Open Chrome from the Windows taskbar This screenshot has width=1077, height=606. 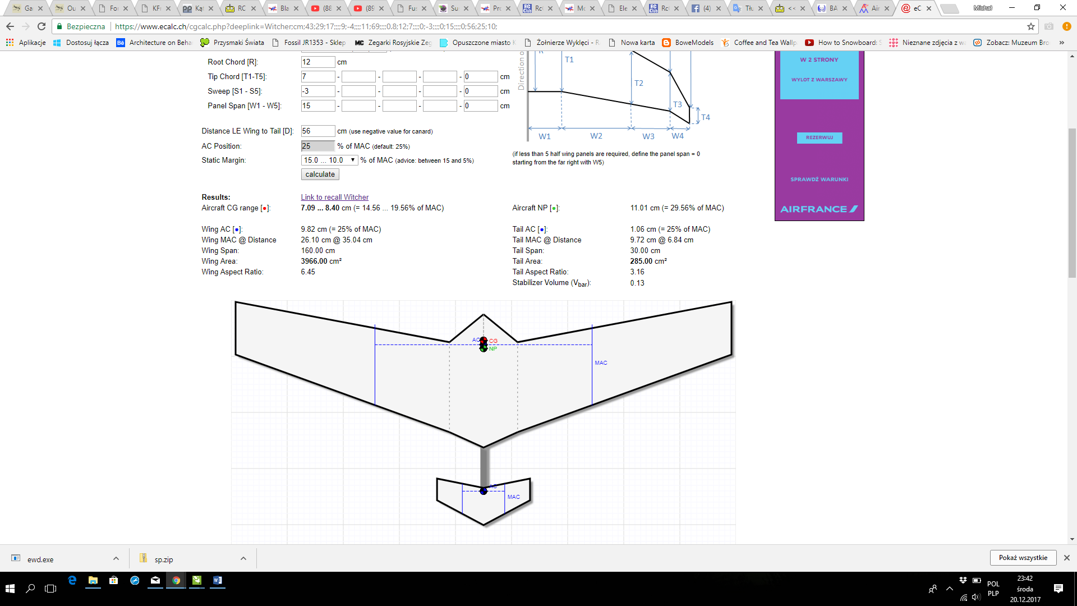point(176,580)
